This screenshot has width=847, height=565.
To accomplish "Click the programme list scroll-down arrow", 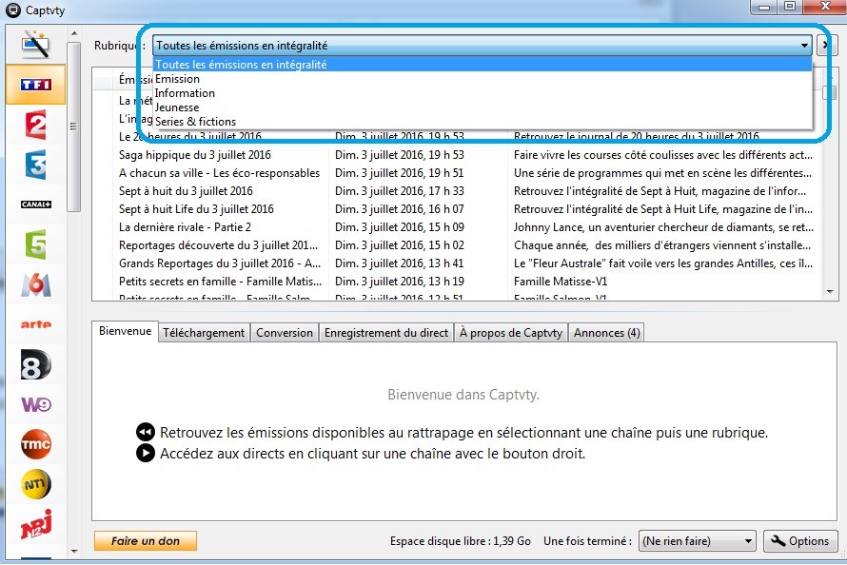I will (830, 292).
